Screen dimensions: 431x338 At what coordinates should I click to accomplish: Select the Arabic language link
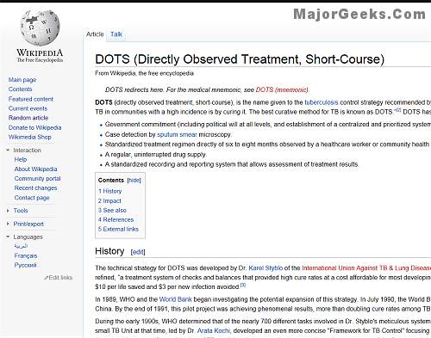coord(21,246)
